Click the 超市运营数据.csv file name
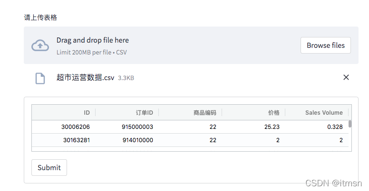The image size is (369, 191). pos(85,77)
